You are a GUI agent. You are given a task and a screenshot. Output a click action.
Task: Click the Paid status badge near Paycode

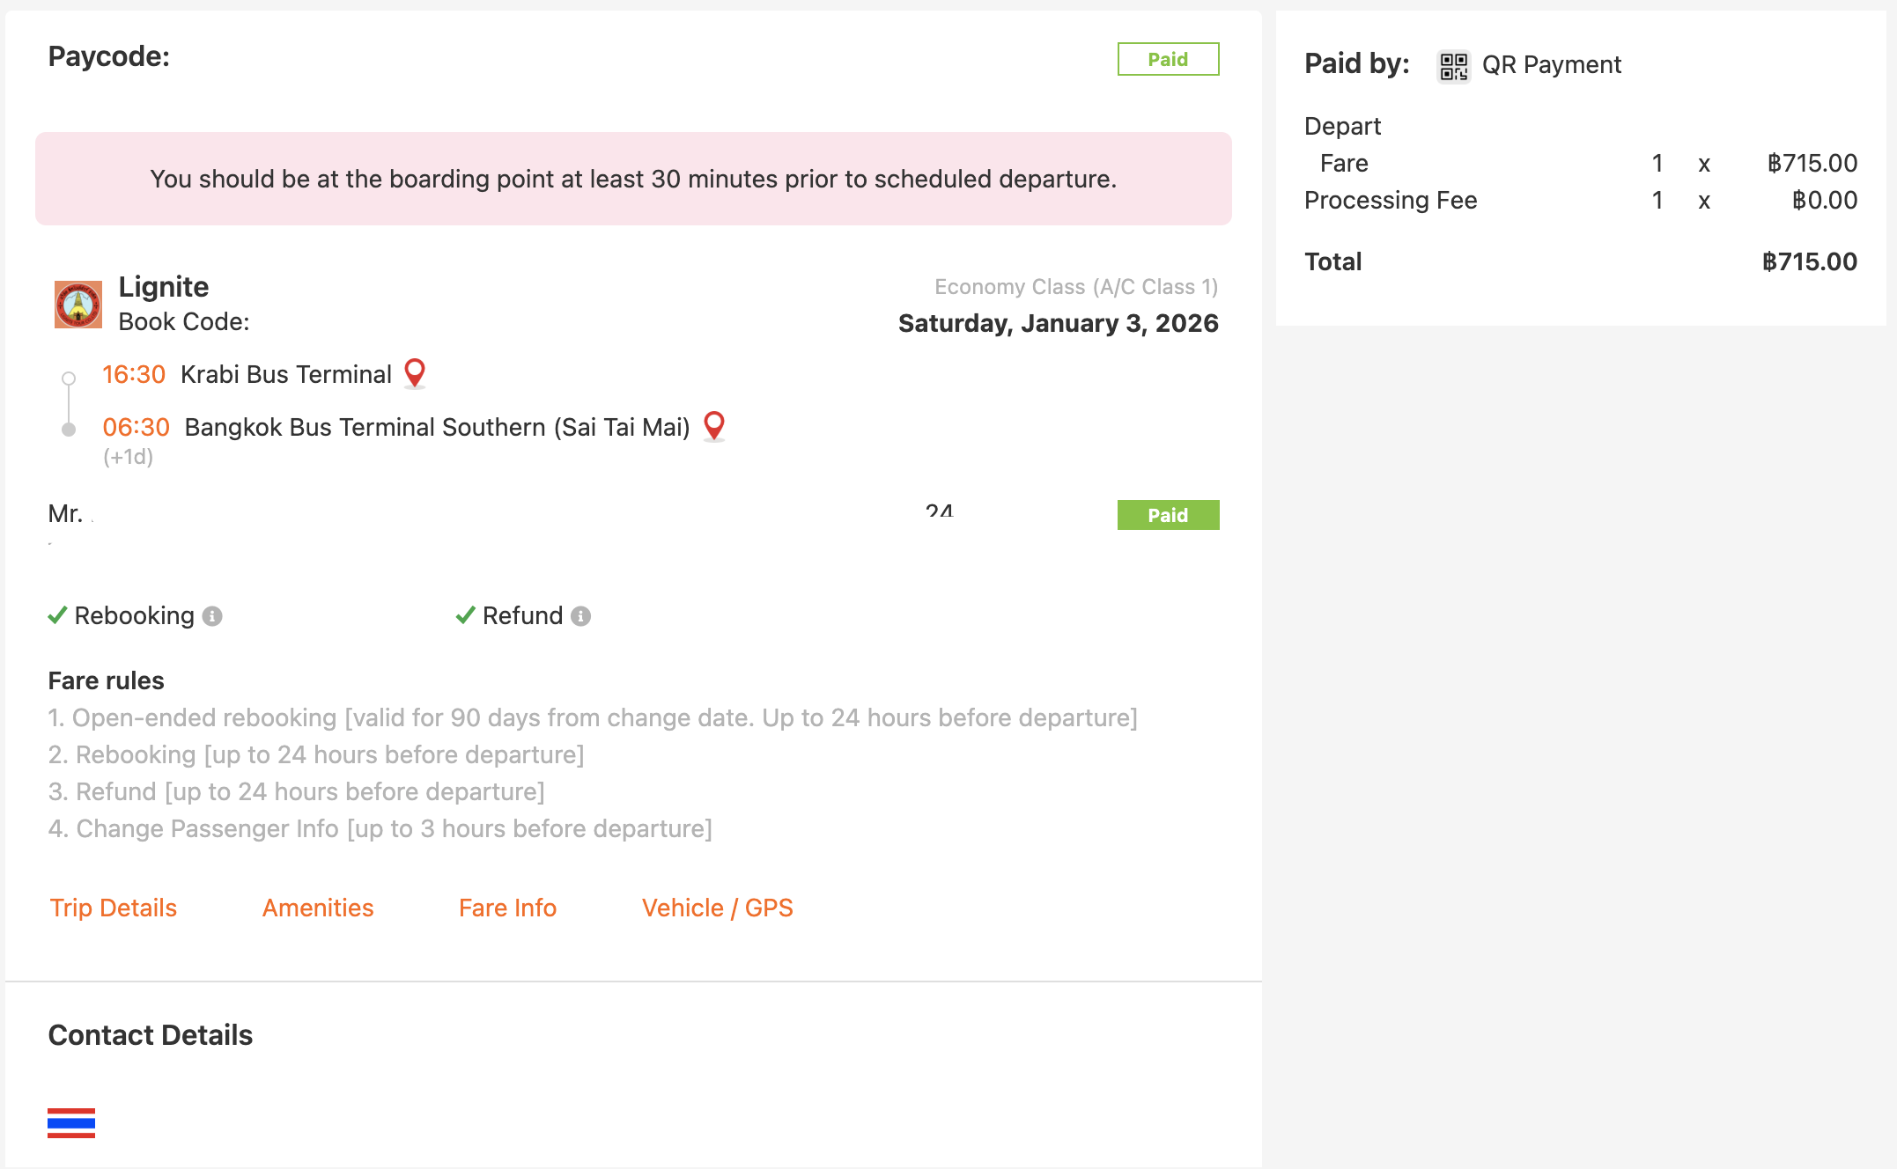point(1168,58)
